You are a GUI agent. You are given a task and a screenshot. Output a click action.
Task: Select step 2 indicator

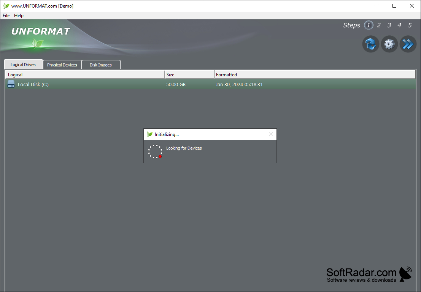tap(379, 25)
